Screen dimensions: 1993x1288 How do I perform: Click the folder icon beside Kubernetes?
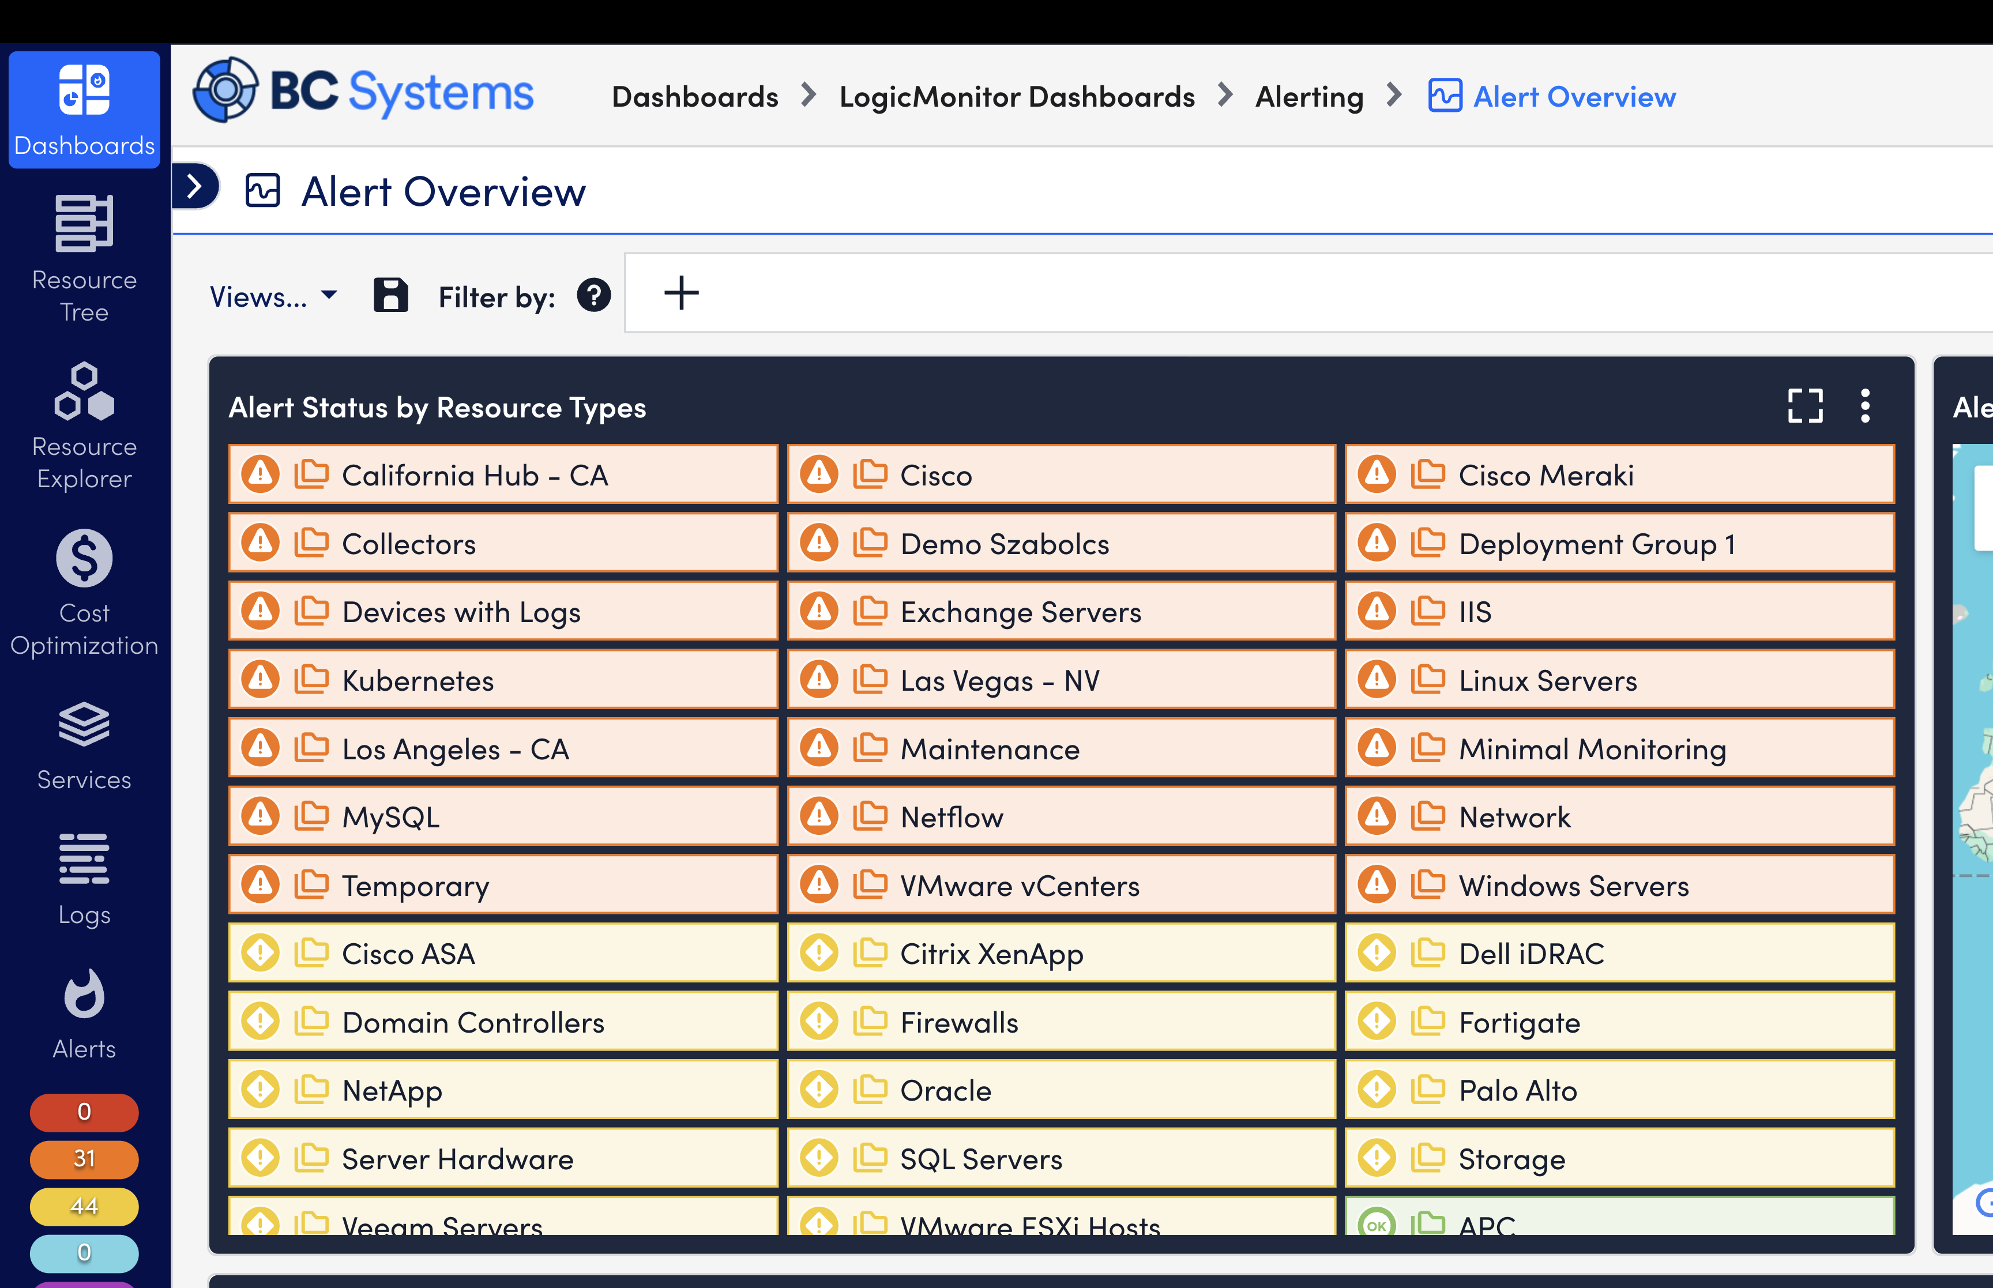(311, 679)
